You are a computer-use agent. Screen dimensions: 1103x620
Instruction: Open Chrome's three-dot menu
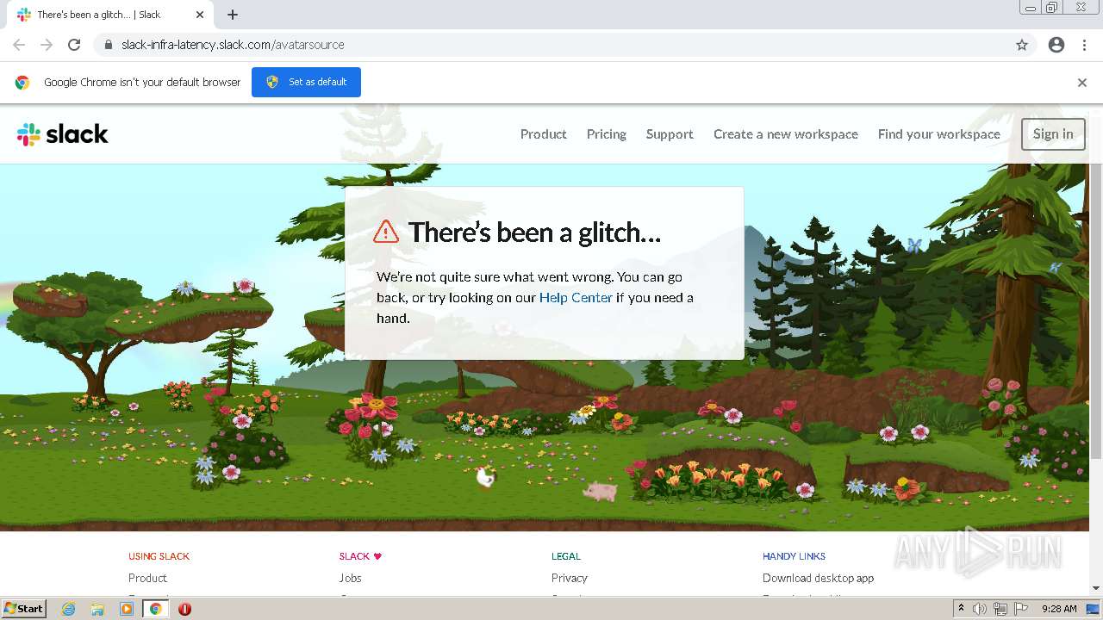(1084, 45)
